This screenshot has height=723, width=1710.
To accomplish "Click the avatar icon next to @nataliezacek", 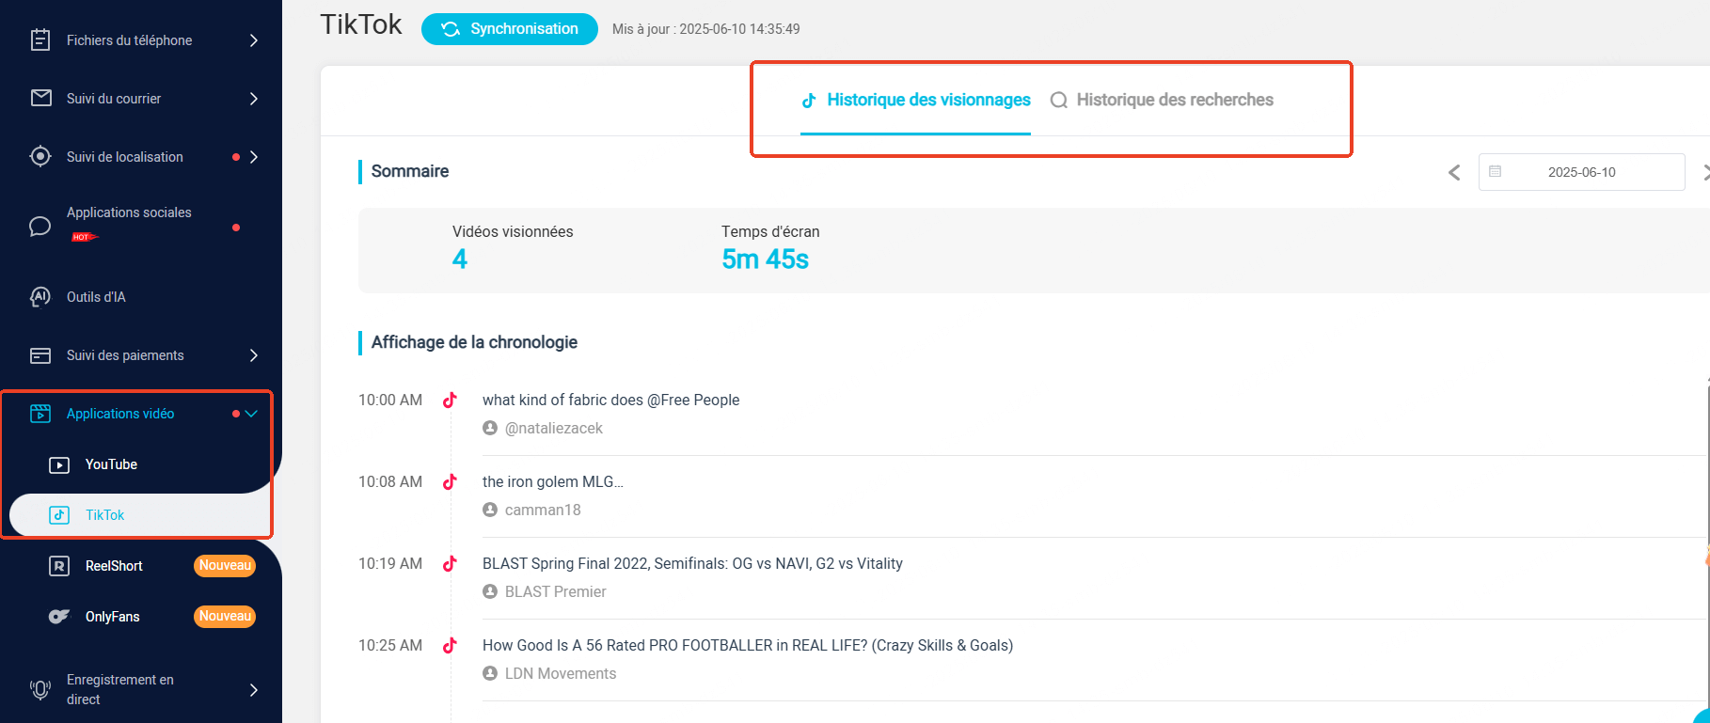I will tap(490, 428).
